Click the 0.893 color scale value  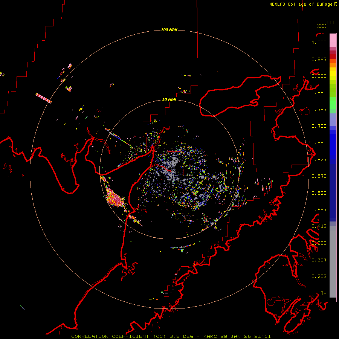pos(319,76)
